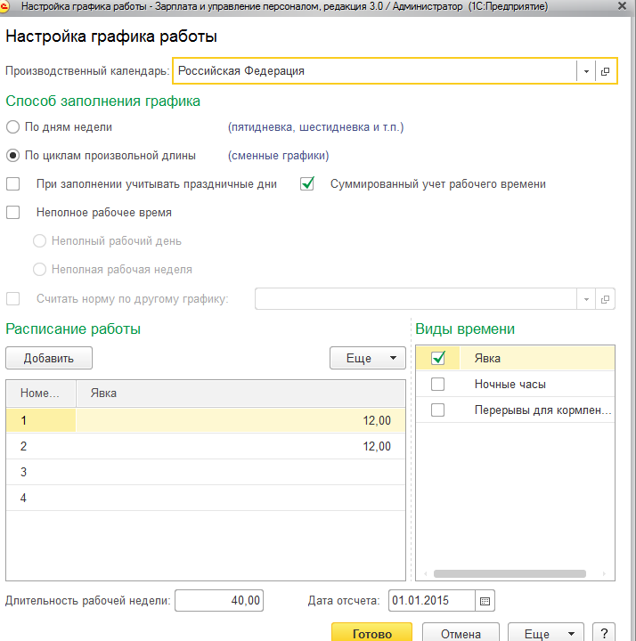Choose the 'Неполный рабочий день' radio button
636x641 pixels.
tap(39, 241)
